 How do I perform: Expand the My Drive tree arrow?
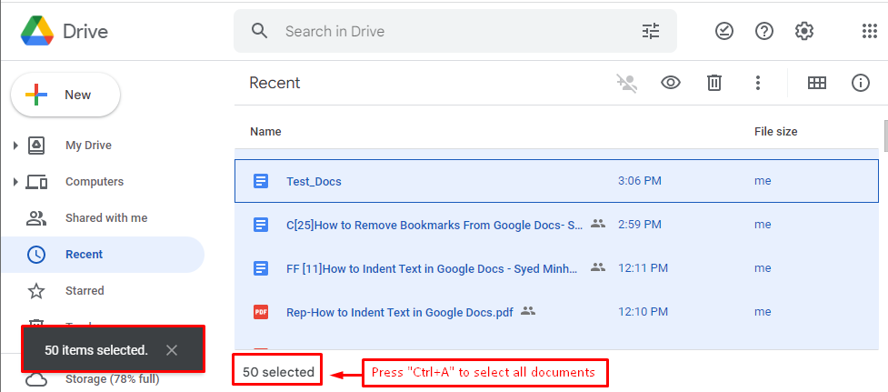[x=15, y=146]
